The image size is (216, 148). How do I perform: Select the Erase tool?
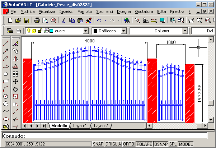[15, 44]
